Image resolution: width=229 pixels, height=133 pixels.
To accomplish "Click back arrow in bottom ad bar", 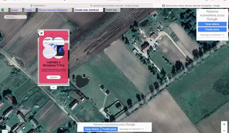I will click(x=79, y=124).
